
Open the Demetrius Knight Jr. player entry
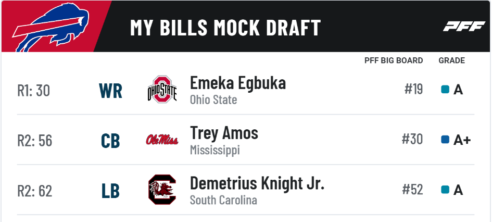257,183
